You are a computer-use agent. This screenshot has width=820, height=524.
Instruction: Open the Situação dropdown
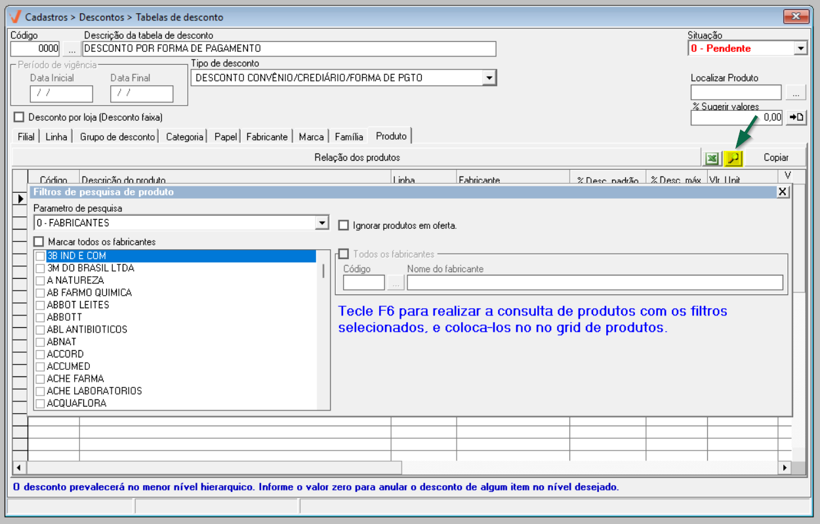pyautogui.click(x=800, y=49)
